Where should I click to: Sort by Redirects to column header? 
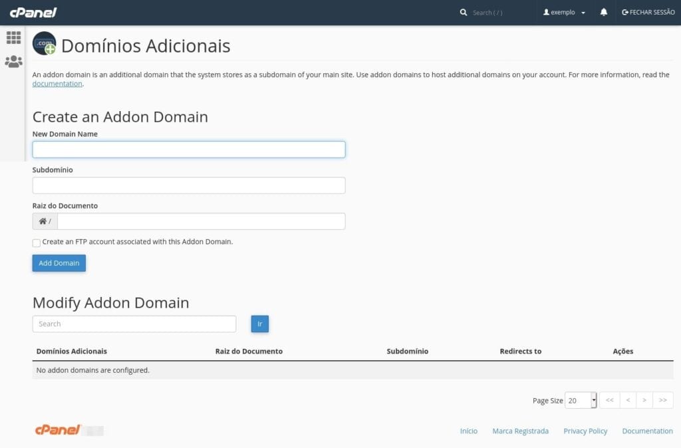tap(520, 351)
